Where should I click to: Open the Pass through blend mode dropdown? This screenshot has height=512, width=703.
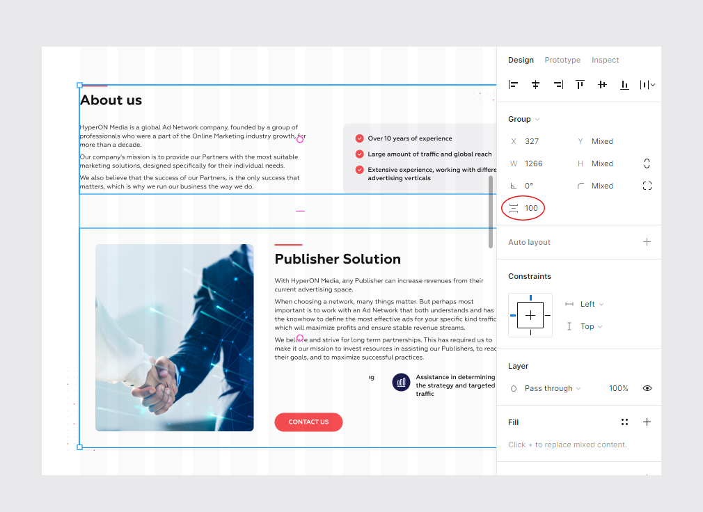[x=553, y=388]
